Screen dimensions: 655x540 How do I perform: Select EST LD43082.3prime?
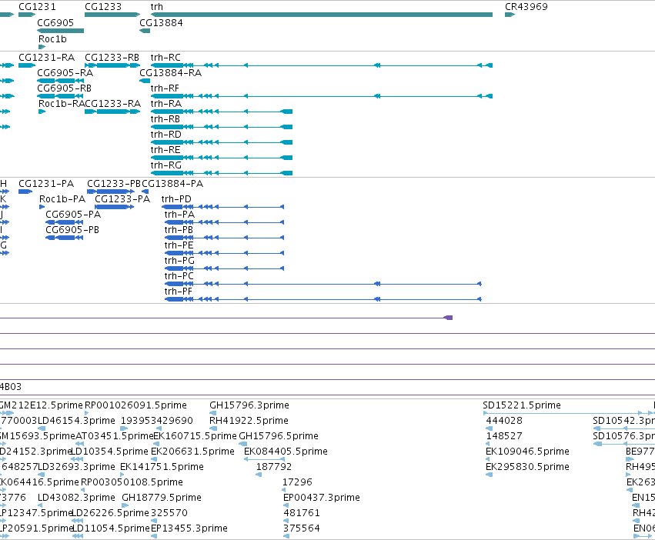tap(76, 498)
